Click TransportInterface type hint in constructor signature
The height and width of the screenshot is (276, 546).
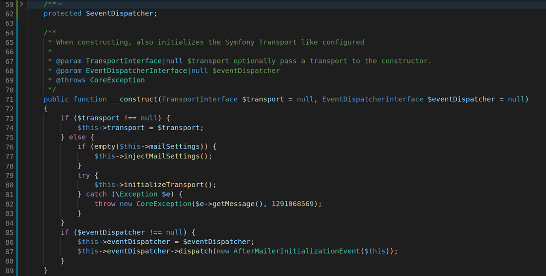point(200,99)
